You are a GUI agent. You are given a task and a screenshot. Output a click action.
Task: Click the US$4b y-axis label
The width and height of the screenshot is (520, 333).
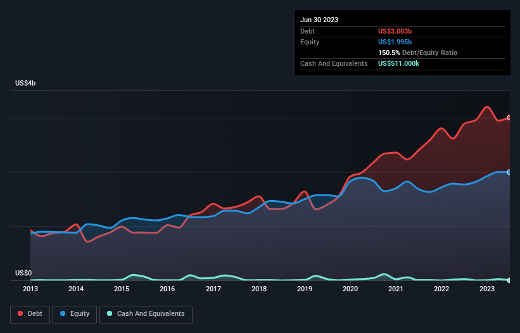(x=25, y=83)
